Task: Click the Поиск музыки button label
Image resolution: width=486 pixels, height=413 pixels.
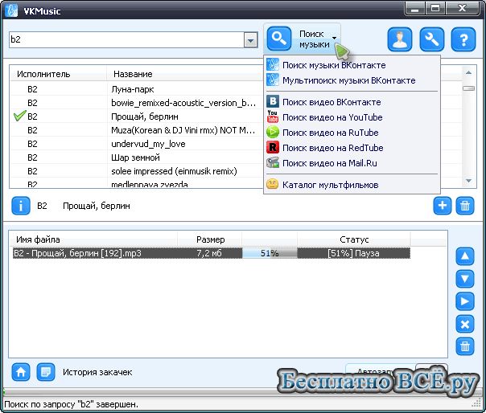Action: coord(315,39)
